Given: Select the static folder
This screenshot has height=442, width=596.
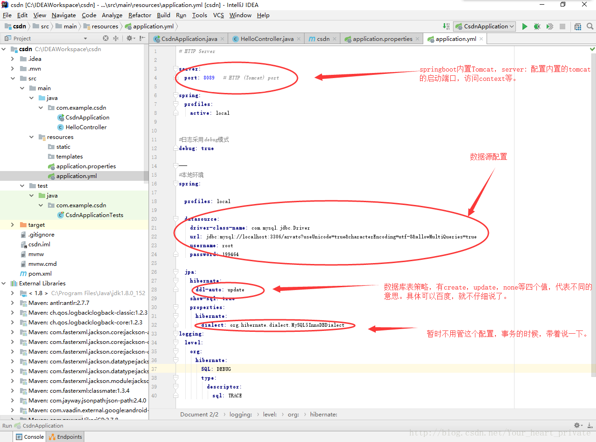Looking at the screenshot, I should (59, 146).
